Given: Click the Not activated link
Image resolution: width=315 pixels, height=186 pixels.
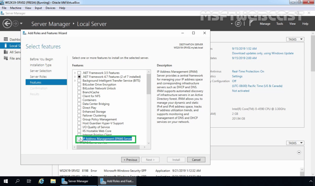Looking at the screenshot, I should [241, 91].
